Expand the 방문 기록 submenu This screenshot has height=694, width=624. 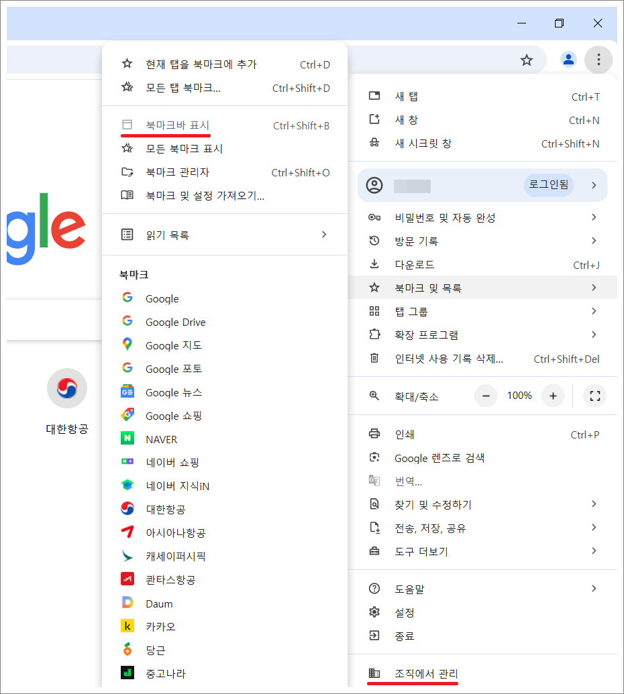coord(482,241)
